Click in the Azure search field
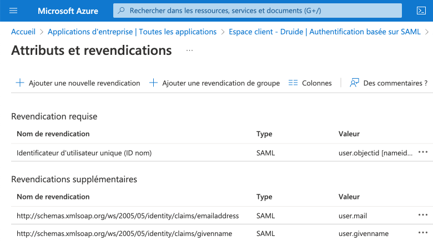The height and width of the screenshot is (241, 433). (261, 11)
